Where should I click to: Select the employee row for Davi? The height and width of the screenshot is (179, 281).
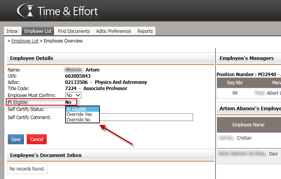249,154
